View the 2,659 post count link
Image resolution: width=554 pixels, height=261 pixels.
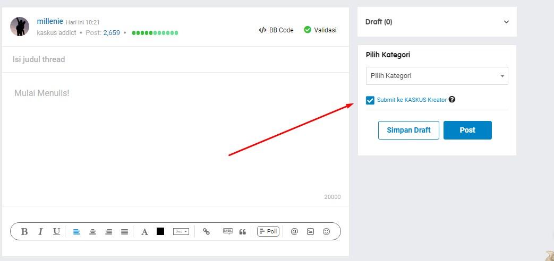[x=112, y=33]
